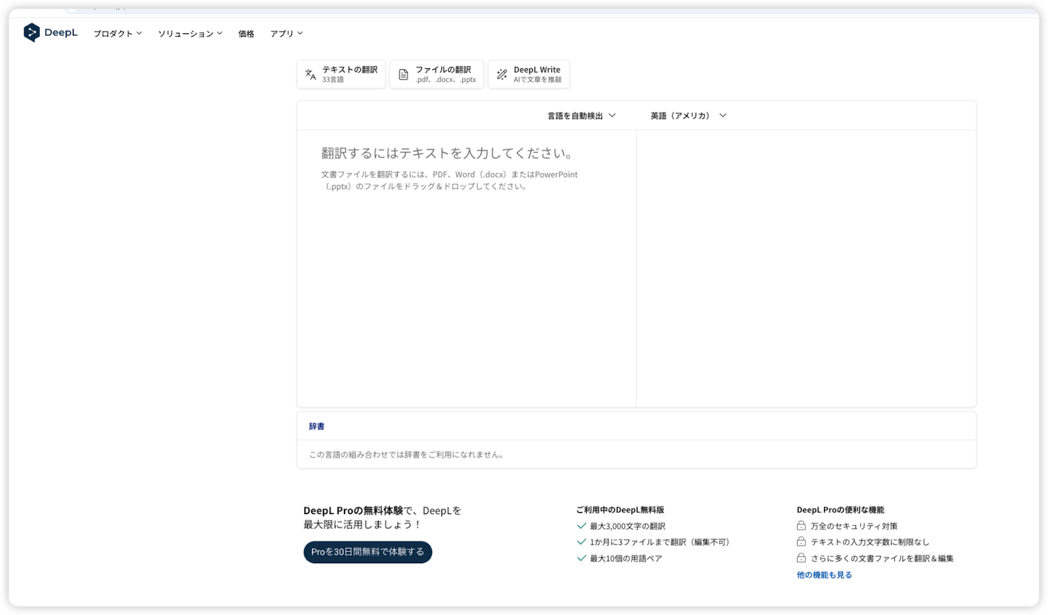The image size is (1048, 615).
Task: Click checkmark icon beside 1か月に3ファイルまで翻訳
Action: pos(581,542)
